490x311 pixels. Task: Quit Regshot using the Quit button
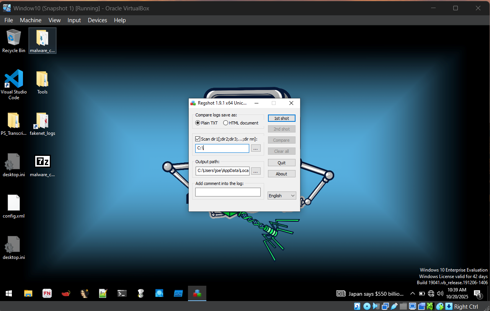pos(282,163)
